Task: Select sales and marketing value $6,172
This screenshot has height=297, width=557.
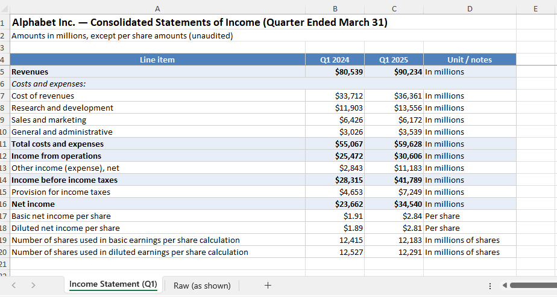Action: pos(394,120)
